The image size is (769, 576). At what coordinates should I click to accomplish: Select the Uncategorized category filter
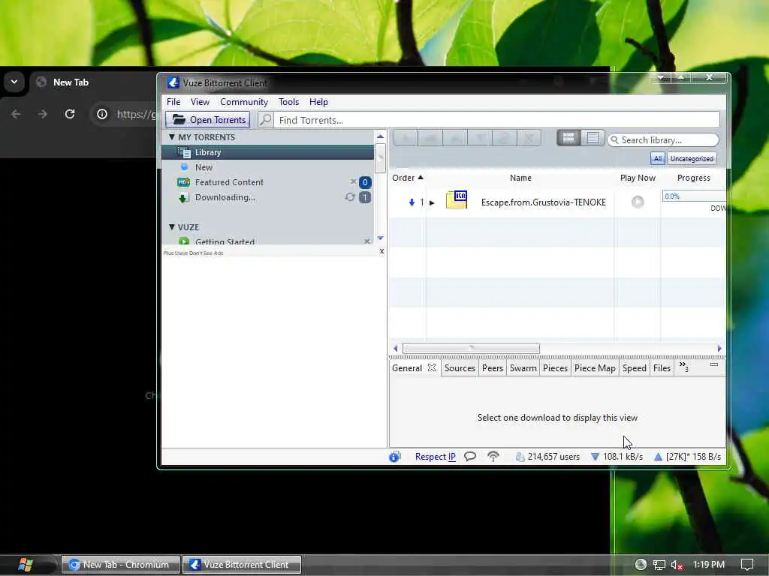(x=692, y=159)
